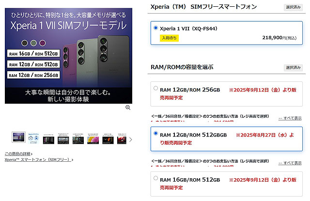Image resolution: width=310 pixels, height=201 pixels.
Task: Expand the first 'すべて表示' payment details
Action: (x=290, y=118)
